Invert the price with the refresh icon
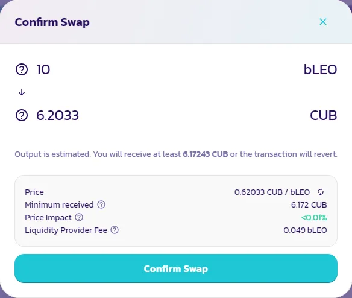The image size is (352, 298). (x=321, y=192)
